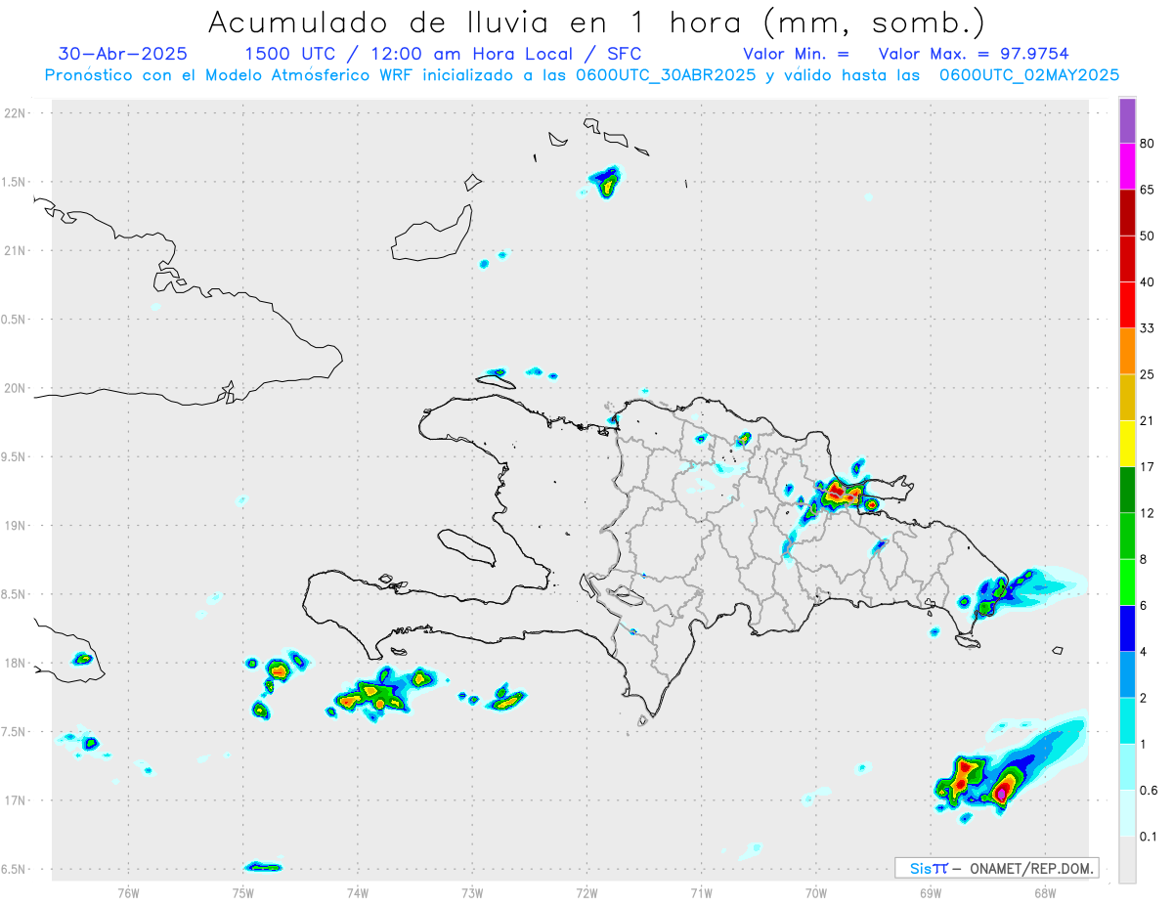Click the latitude label "7.5N"
This screenshot has height=906, width=1173.
pyautogui.click(x=15, y=732)
